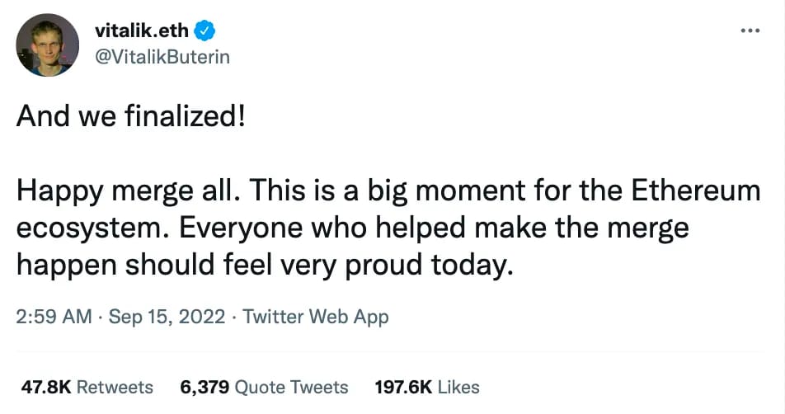Click the blue verified checkmark badge
Viewport: 785px width, 414px height.
click(x=205, y=31)
